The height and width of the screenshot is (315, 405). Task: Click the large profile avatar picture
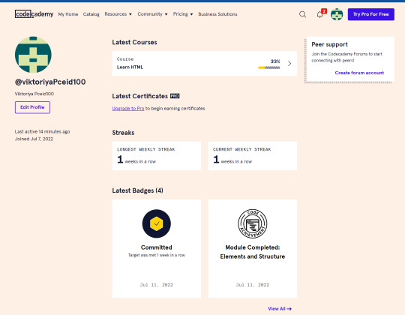(33, 55)
